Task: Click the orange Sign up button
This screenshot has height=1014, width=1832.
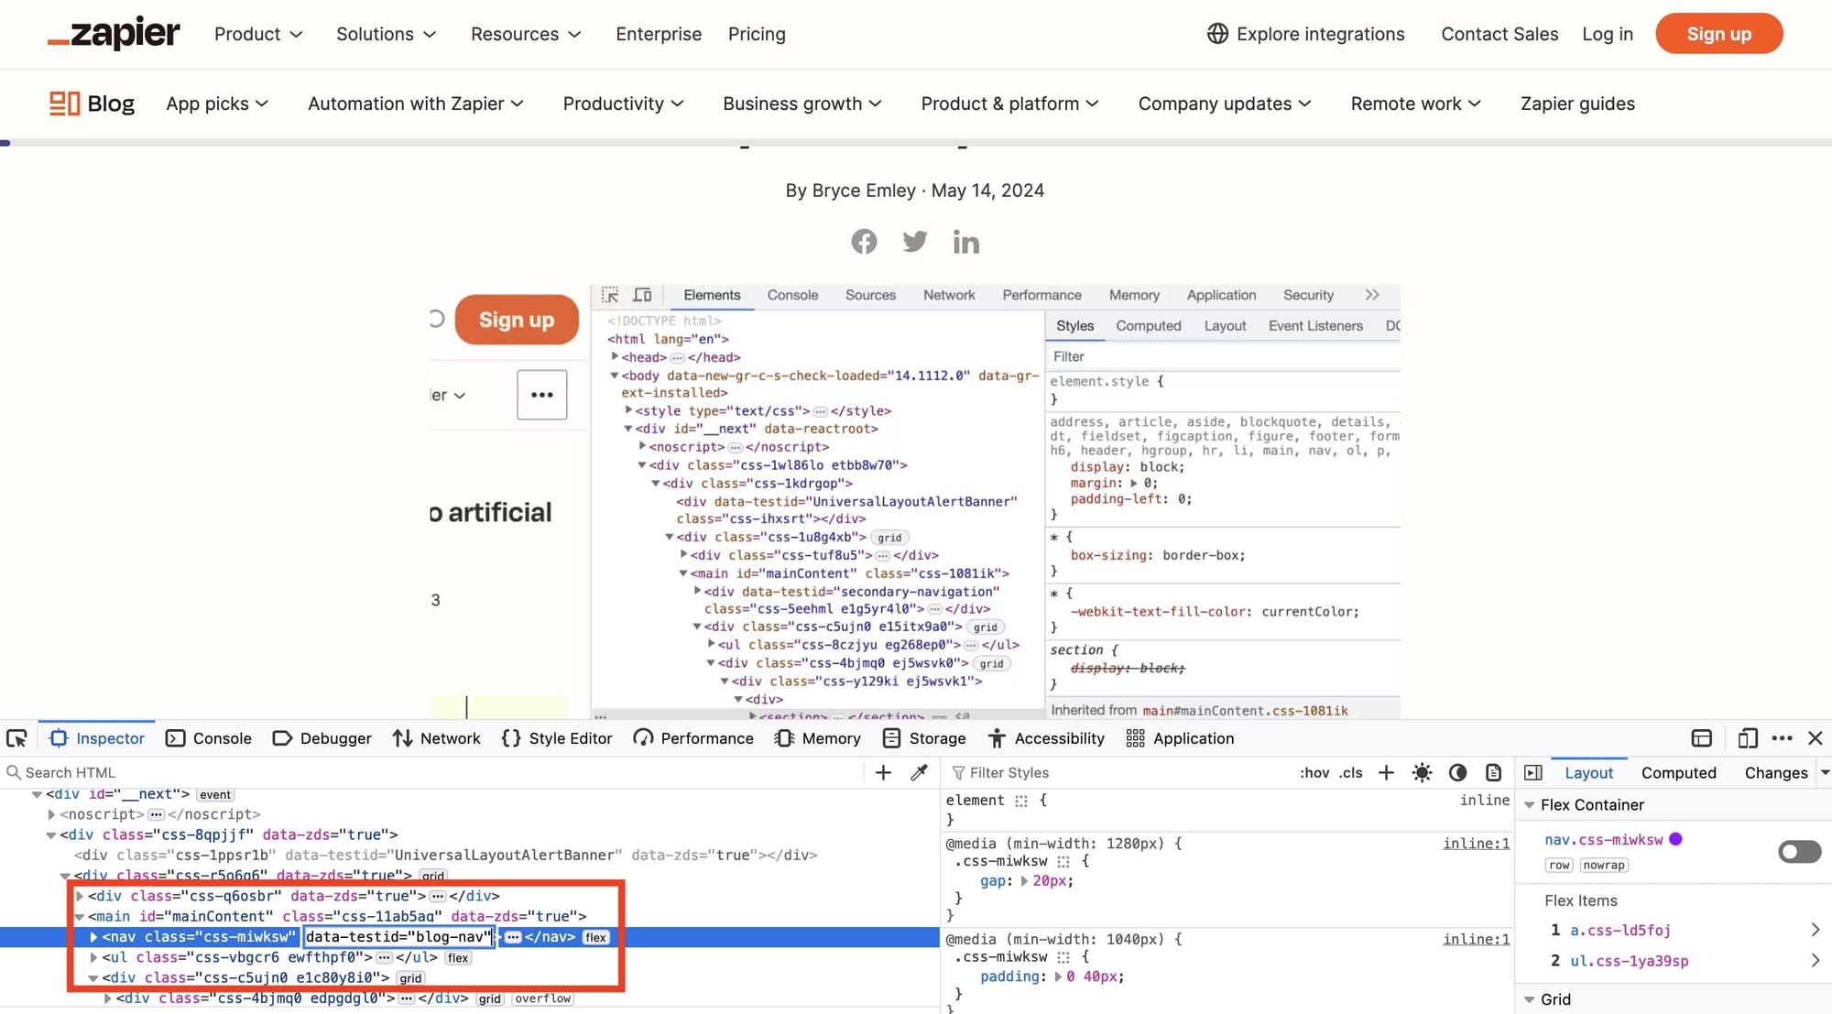Action: click(x=1718, y=33)
